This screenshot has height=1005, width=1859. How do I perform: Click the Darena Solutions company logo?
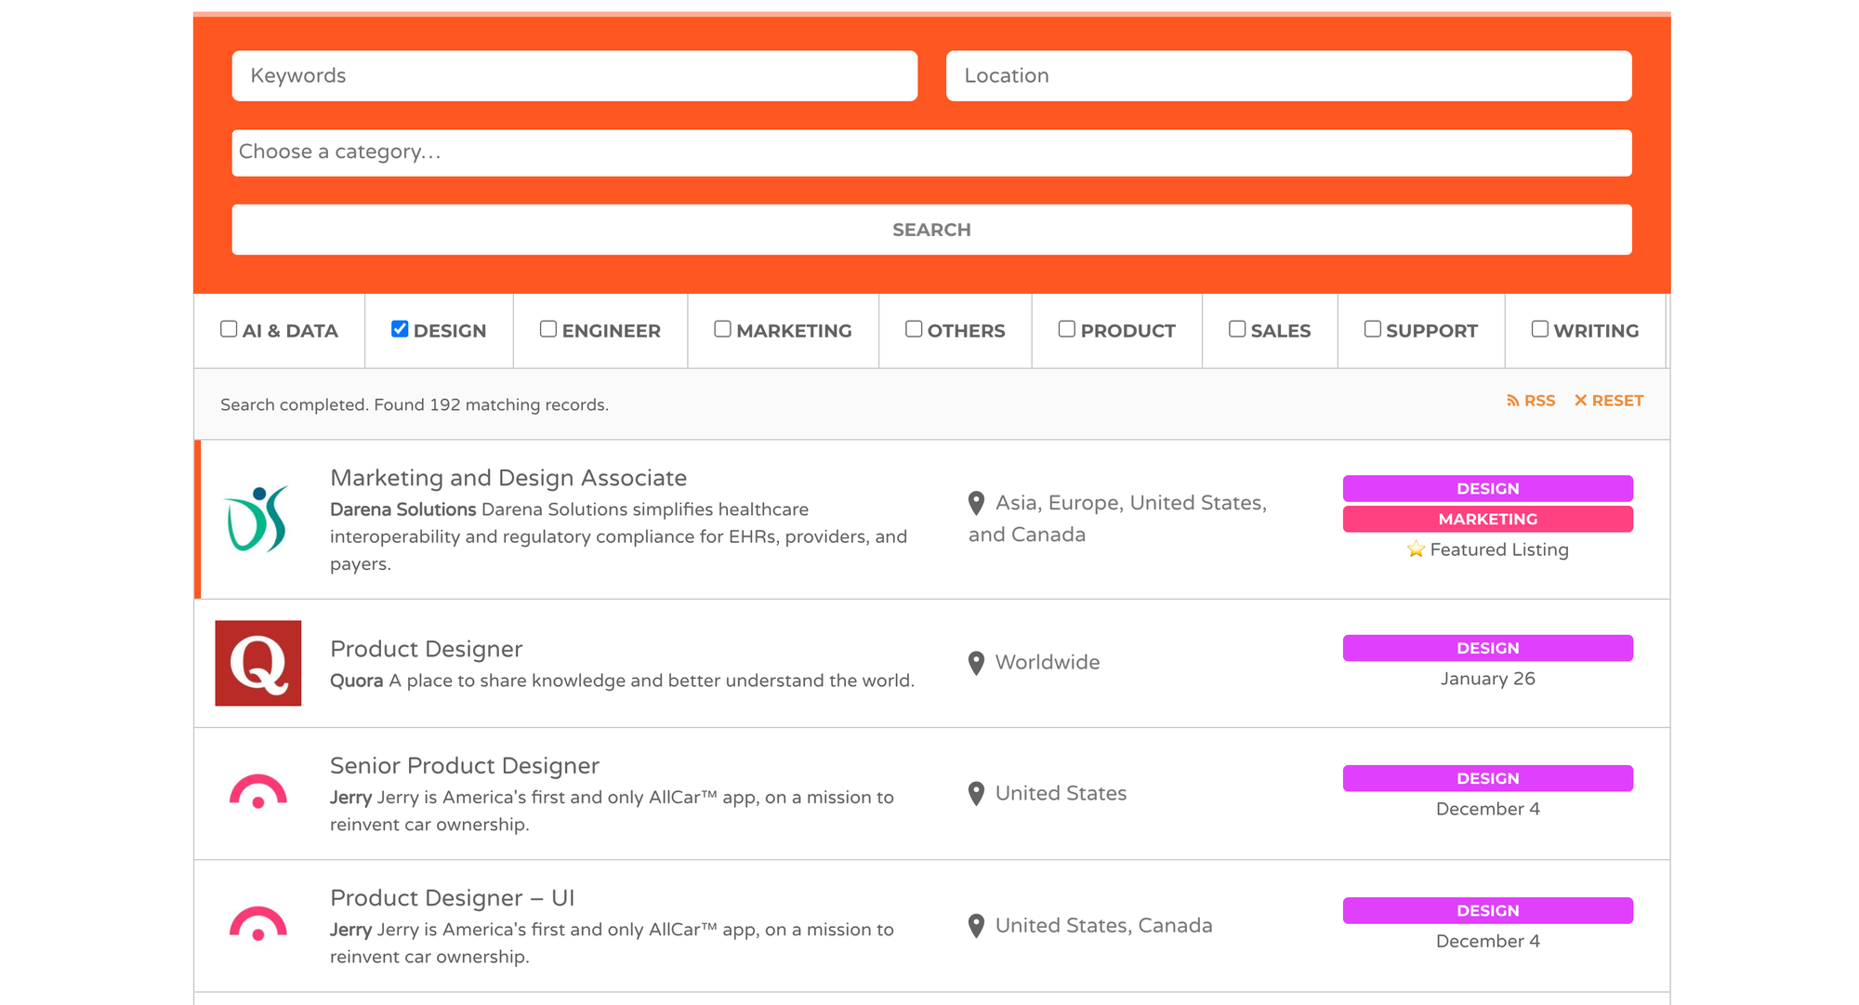257,519
